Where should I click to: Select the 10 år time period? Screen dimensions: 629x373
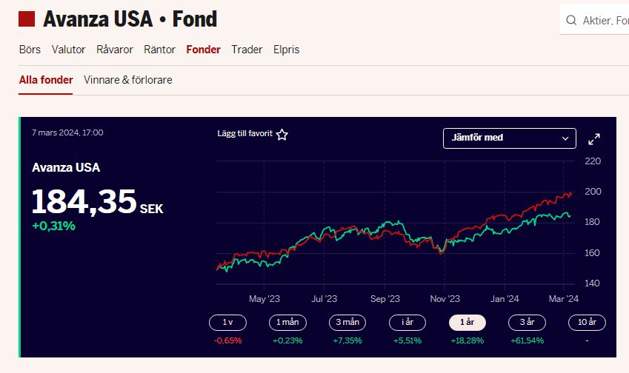pyautogui.click(x=587, y=323)
